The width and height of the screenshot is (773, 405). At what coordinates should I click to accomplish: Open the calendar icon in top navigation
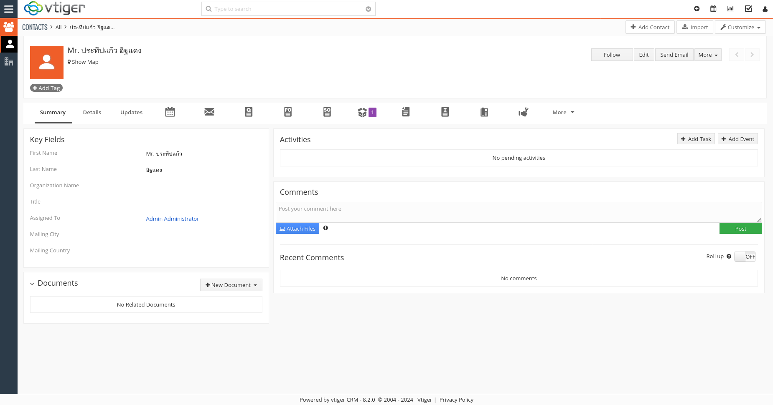click(713, 8)
